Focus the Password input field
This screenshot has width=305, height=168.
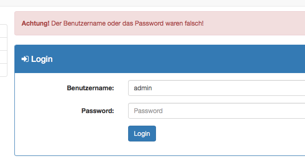(x=216, y=111)
